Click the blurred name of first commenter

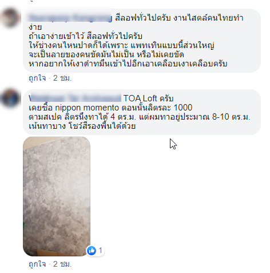point(70,18)
